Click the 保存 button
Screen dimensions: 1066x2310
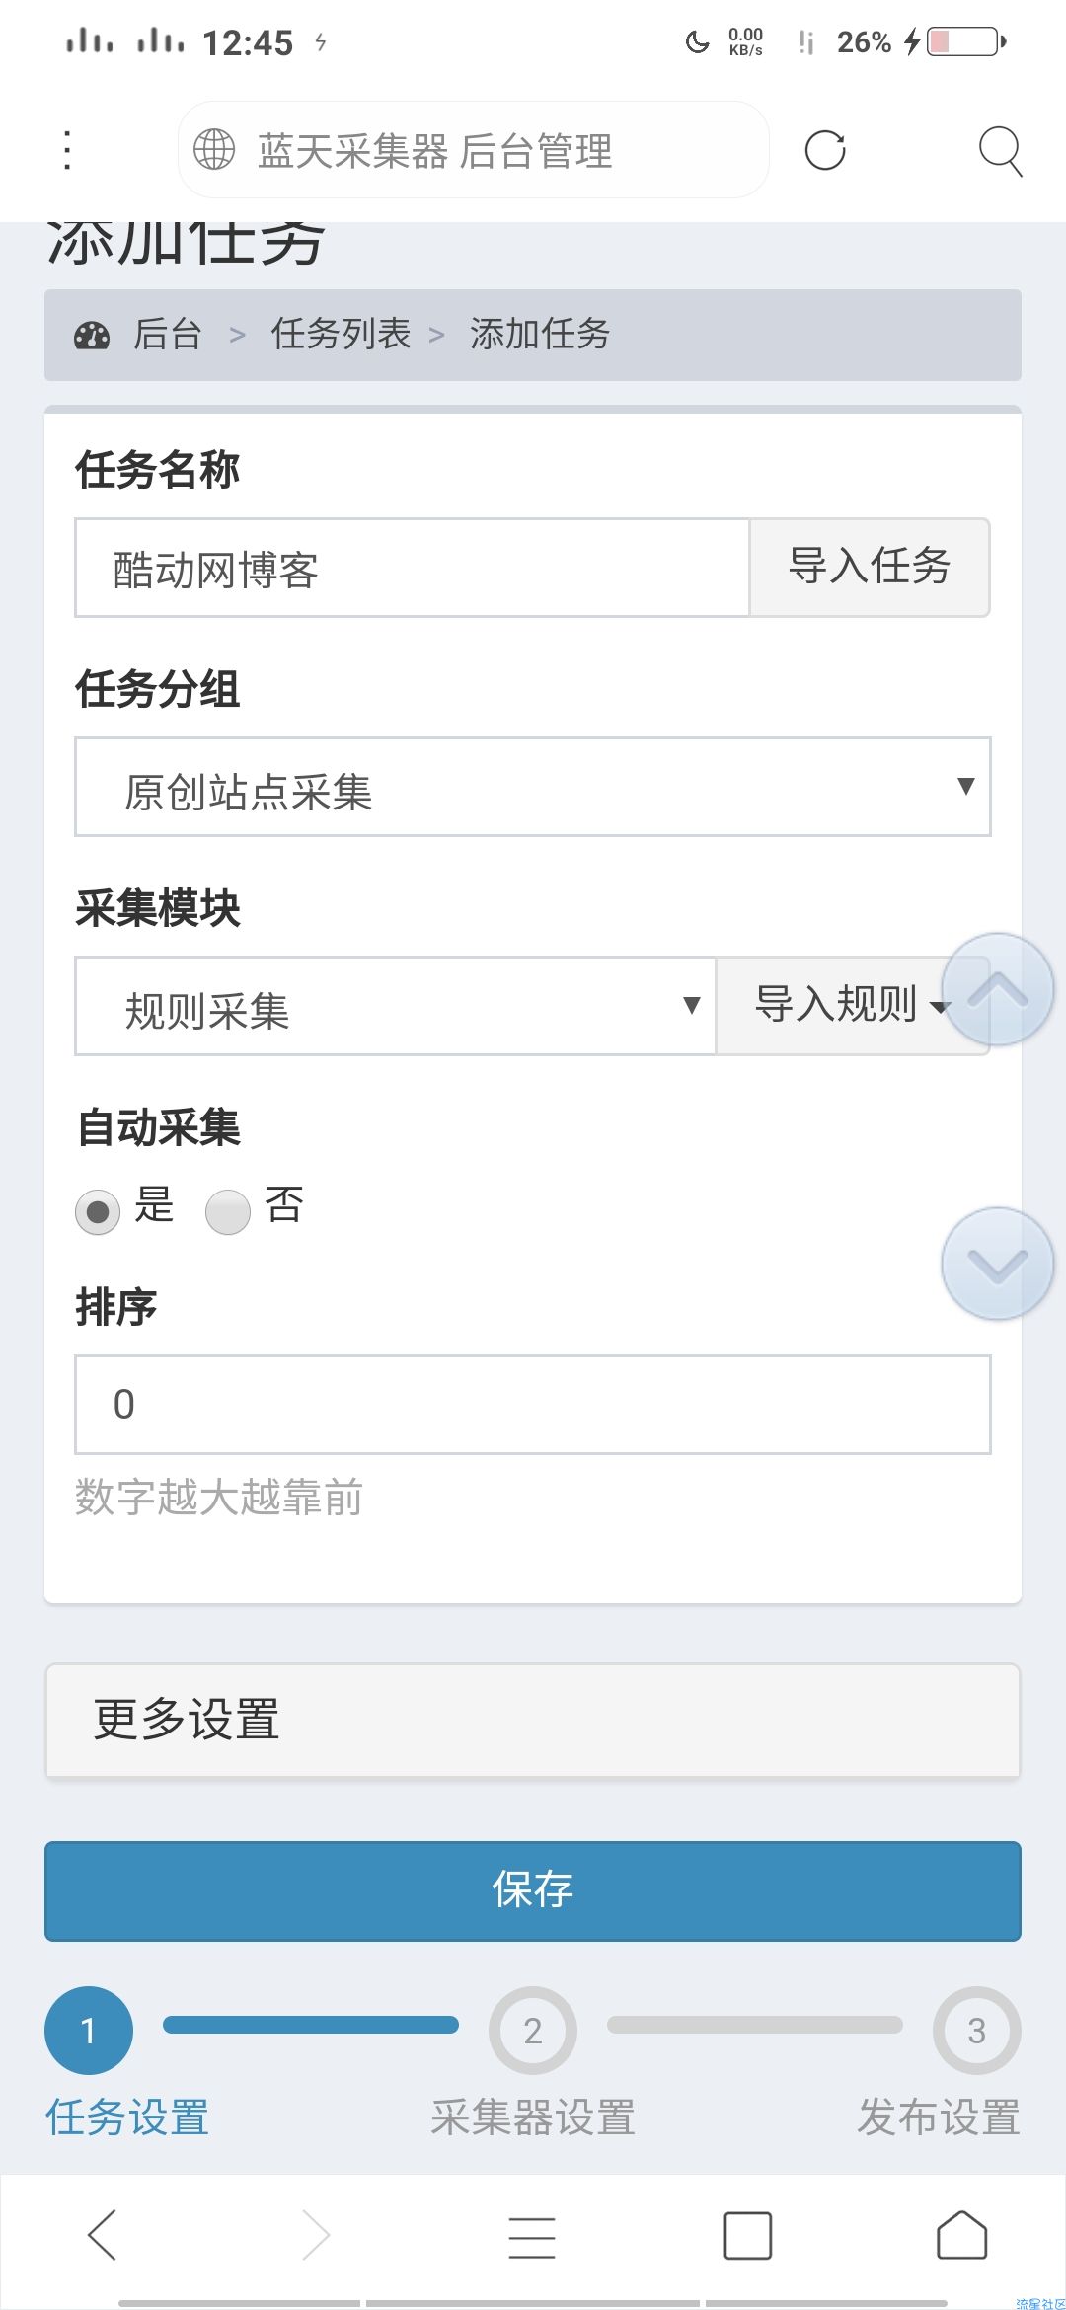tap(533, 1890)
